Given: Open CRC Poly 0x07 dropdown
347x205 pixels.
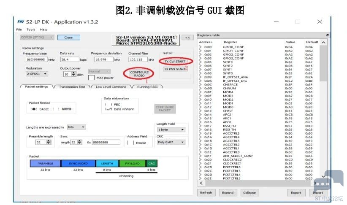Looking at the screenshot, I should coord(171,142).
